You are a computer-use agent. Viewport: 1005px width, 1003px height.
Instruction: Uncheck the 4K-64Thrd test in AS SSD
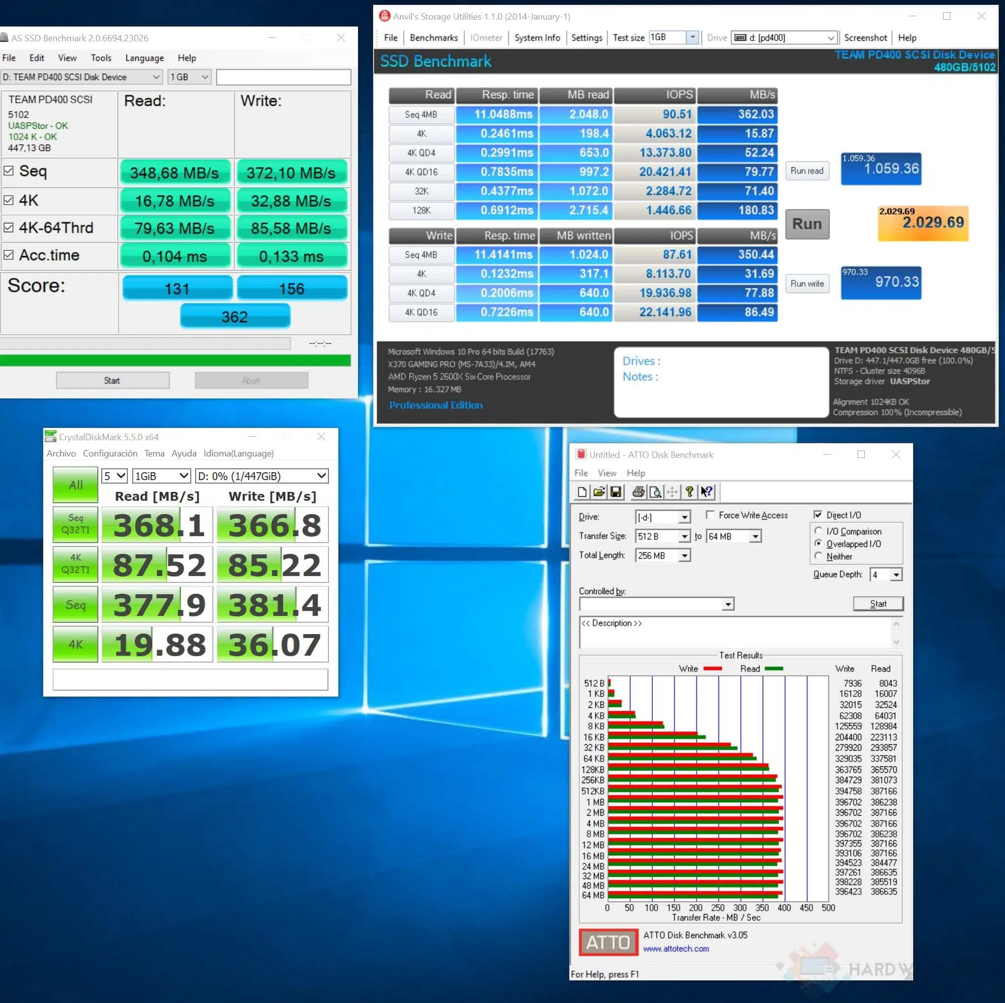8,227
